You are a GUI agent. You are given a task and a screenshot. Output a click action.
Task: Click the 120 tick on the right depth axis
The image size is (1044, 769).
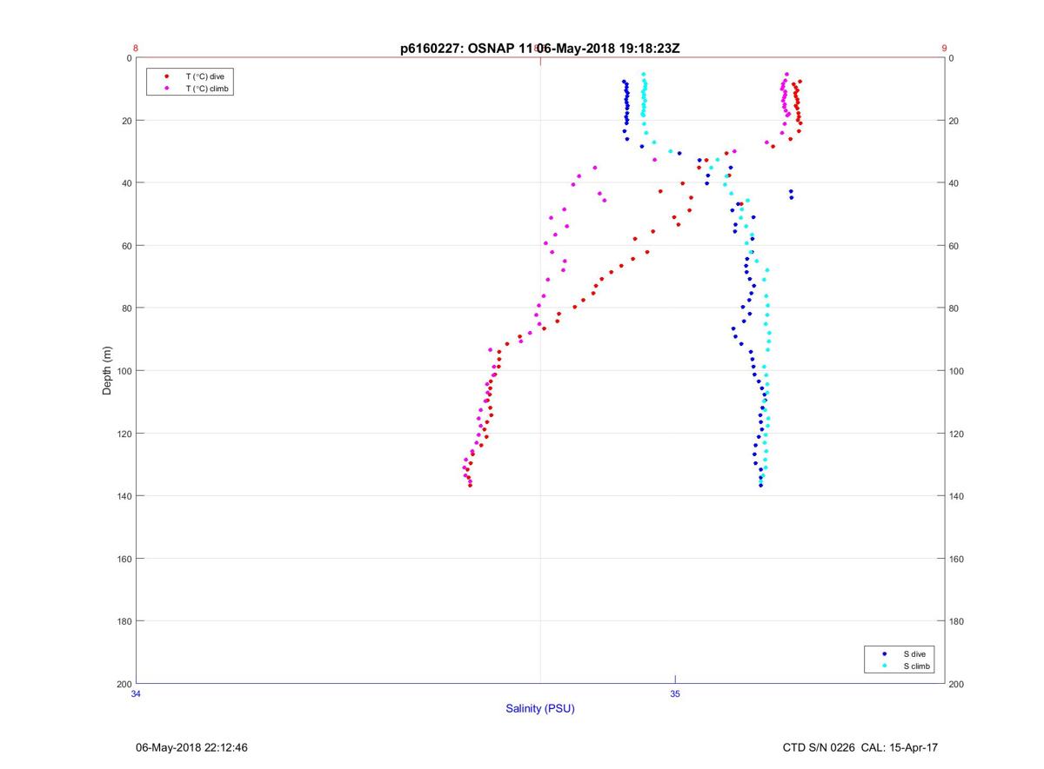tap(957, 434)
